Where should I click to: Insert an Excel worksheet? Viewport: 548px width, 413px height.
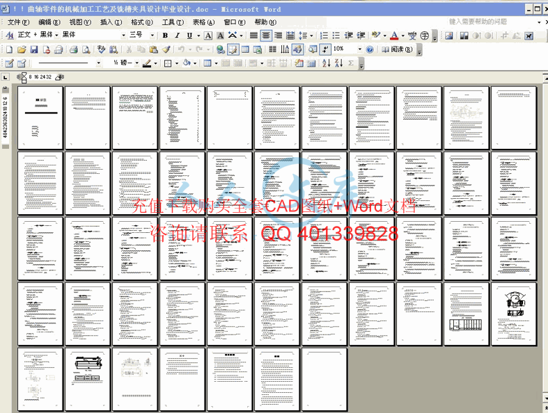tap(258, 49)
